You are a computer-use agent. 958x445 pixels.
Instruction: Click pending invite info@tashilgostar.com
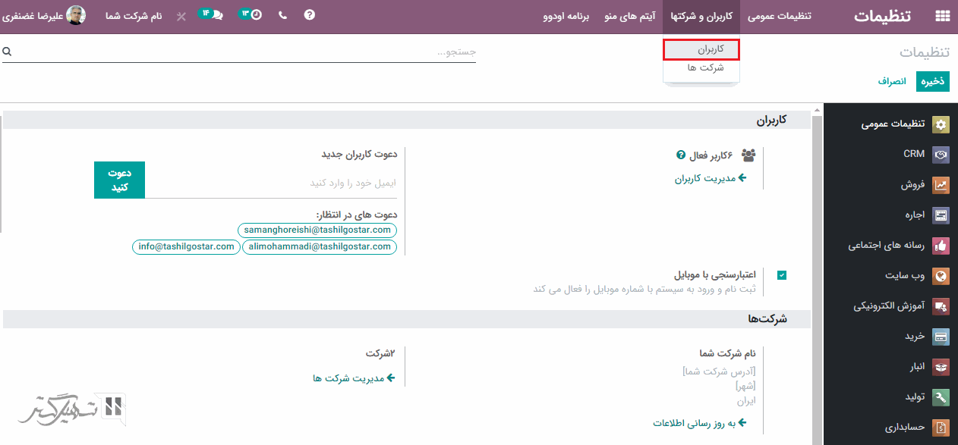(x=186, y=246)
